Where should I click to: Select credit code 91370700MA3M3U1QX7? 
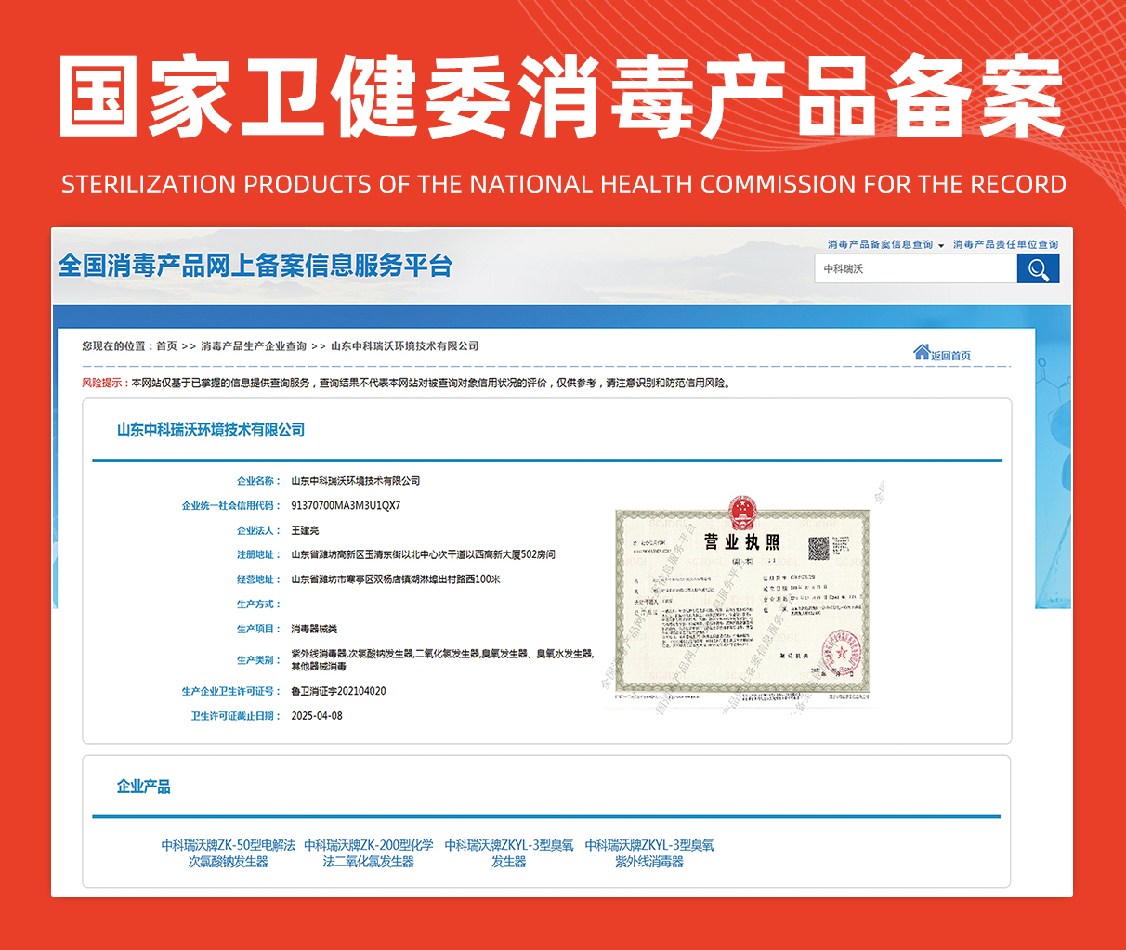346,506
